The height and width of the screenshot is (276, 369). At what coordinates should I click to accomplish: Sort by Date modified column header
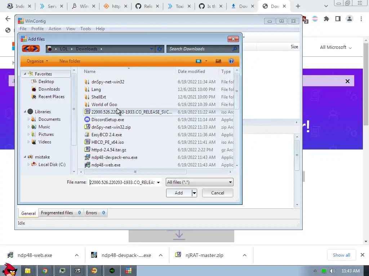[x=191, y=72]
